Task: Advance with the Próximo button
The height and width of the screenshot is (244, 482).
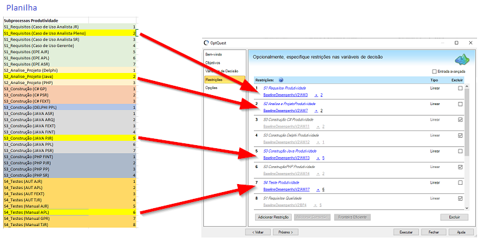Action: coord(285,232)
